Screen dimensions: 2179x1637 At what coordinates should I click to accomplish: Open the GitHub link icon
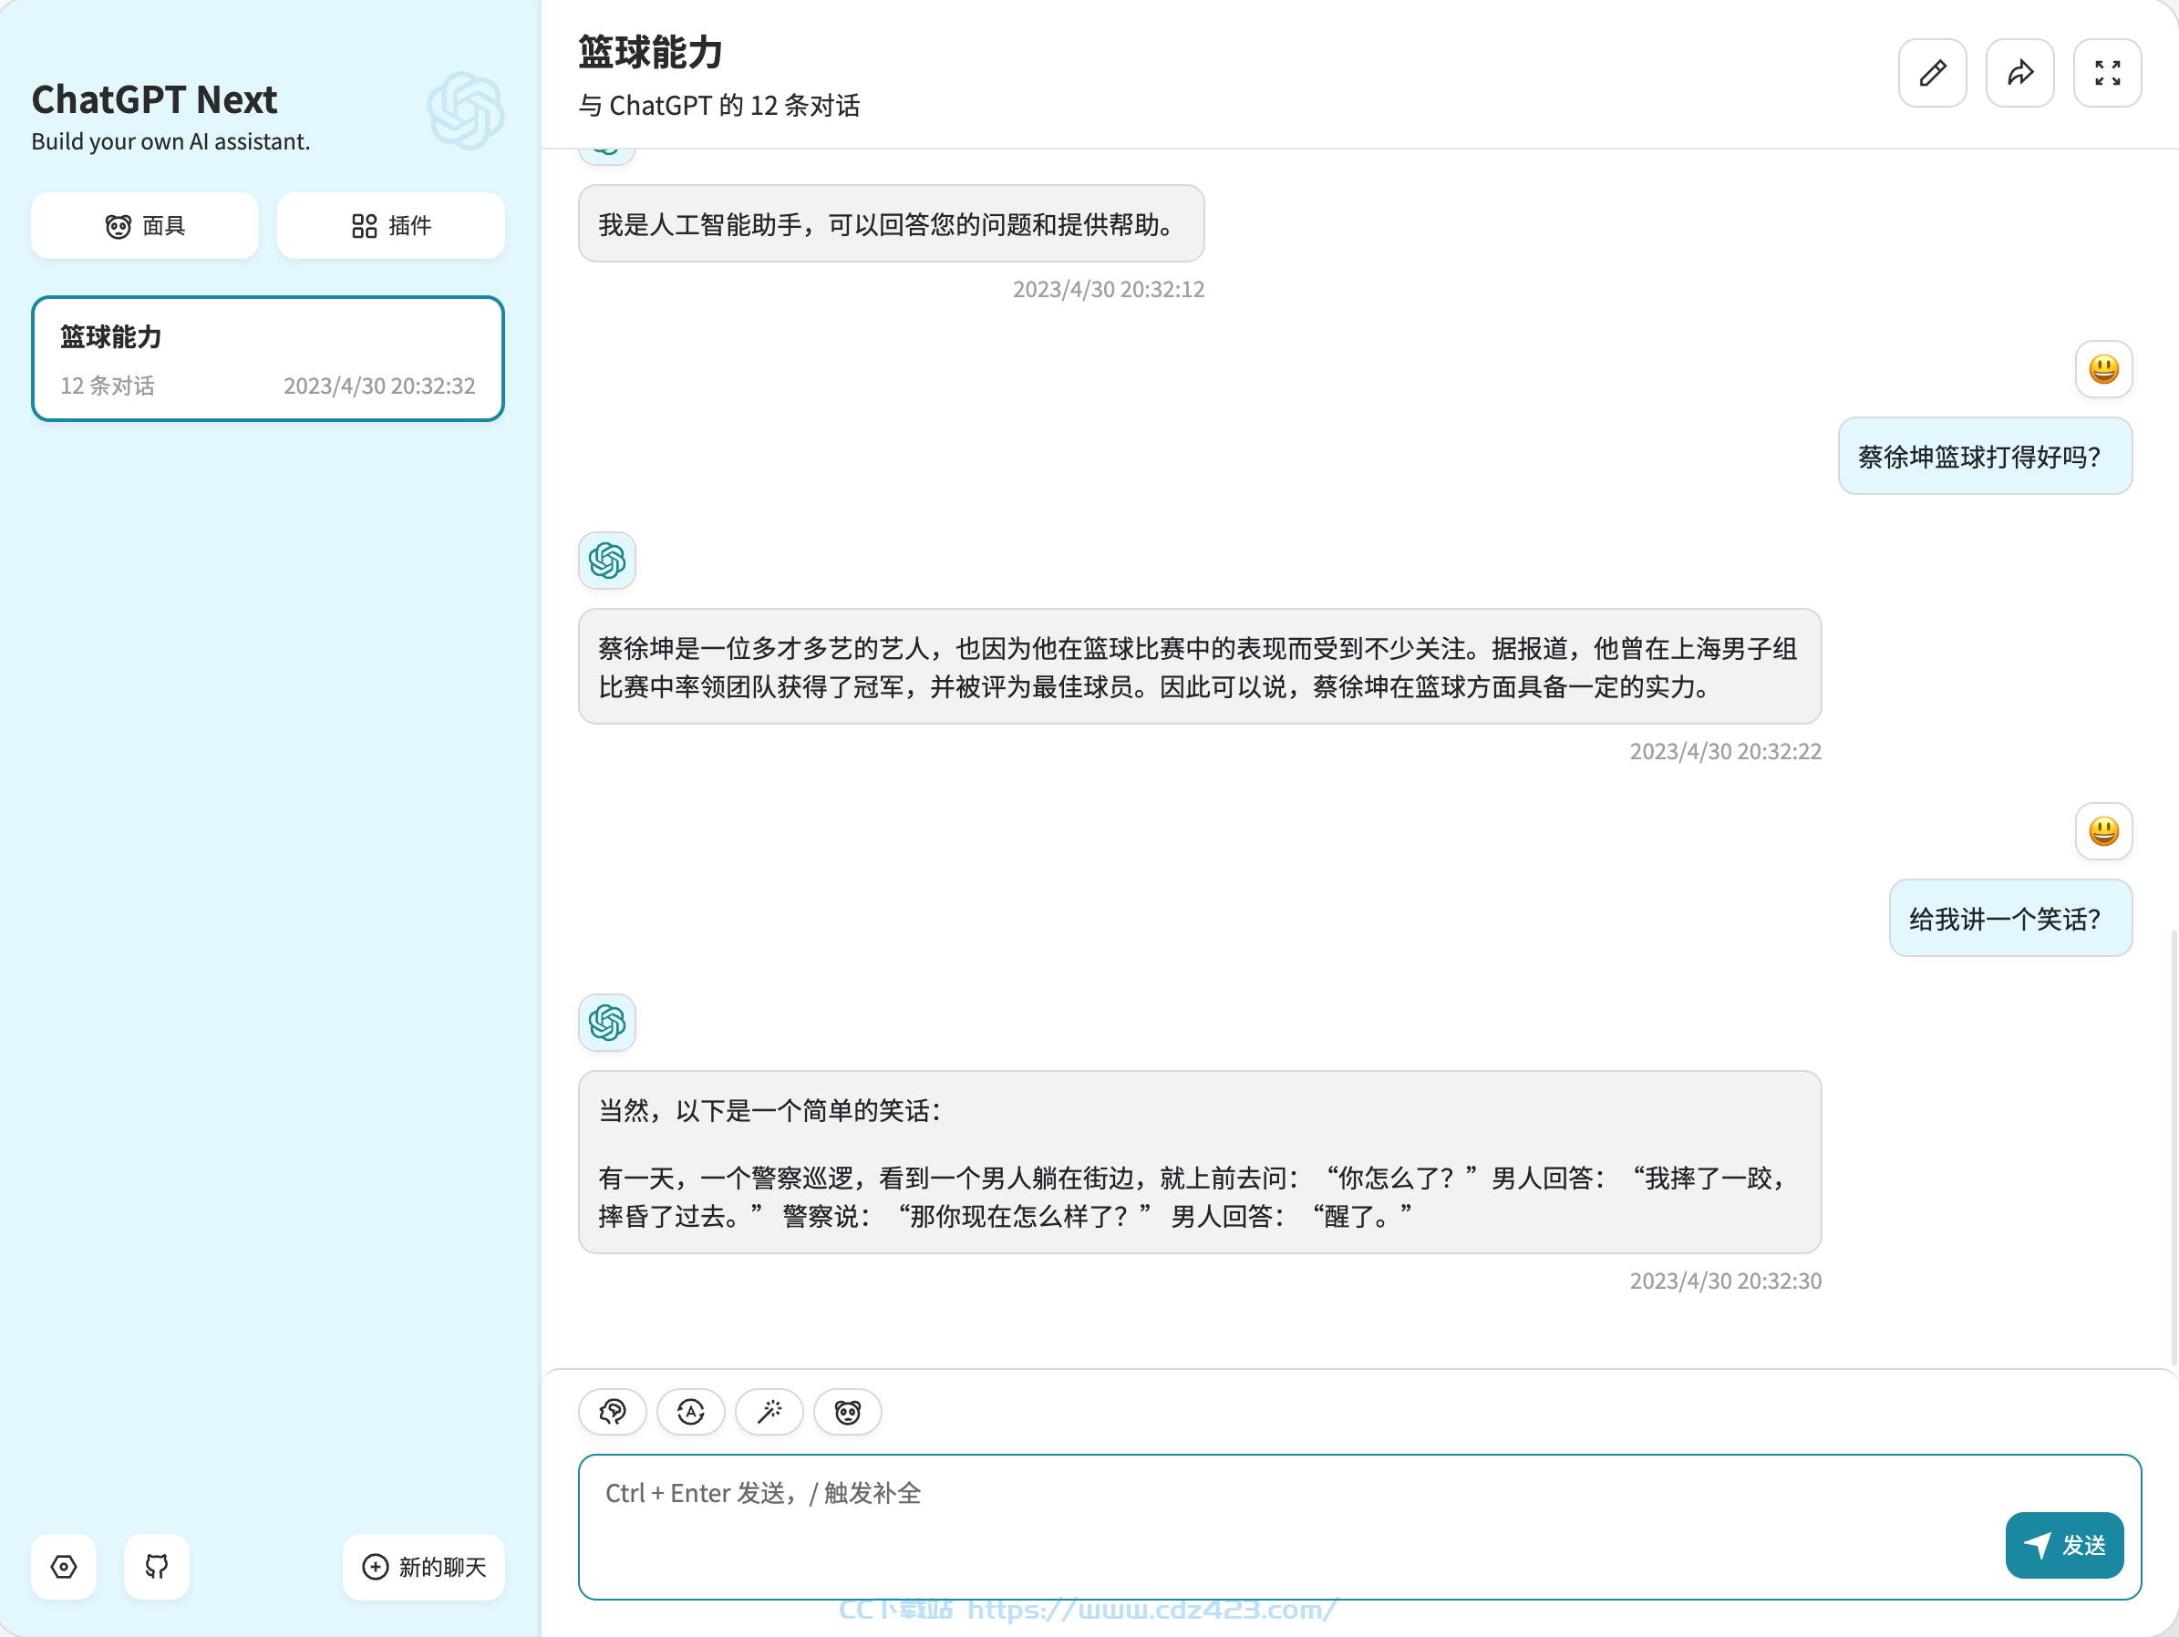157,1566
